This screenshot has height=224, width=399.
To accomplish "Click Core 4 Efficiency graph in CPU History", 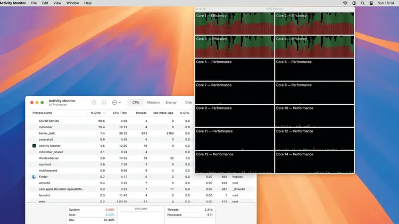I will (x=314, y=47).
